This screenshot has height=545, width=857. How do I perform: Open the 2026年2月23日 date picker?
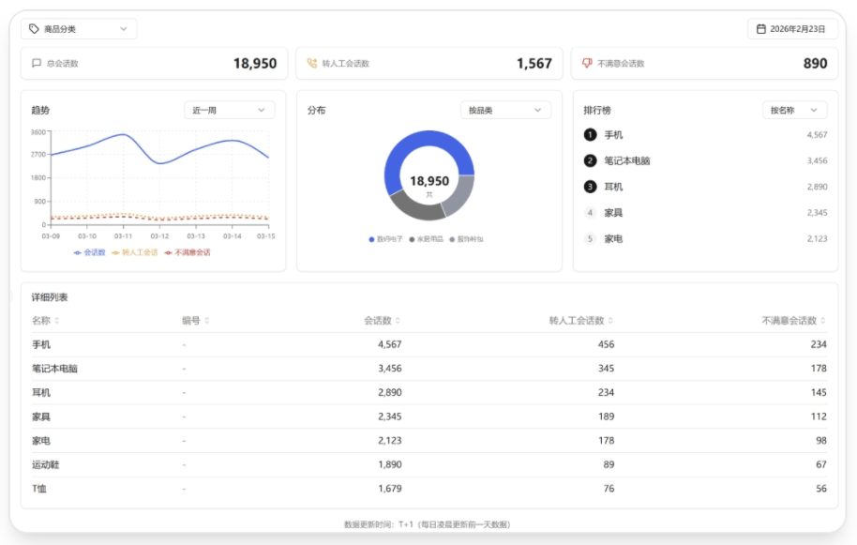click(792, 29)
